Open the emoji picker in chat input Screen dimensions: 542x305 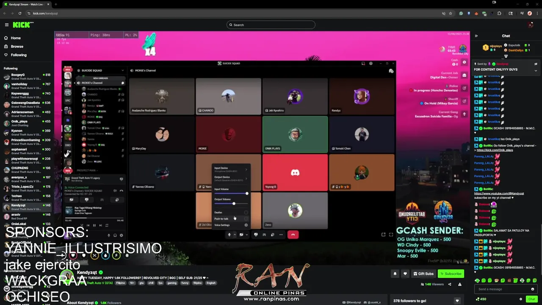point(532,289)
